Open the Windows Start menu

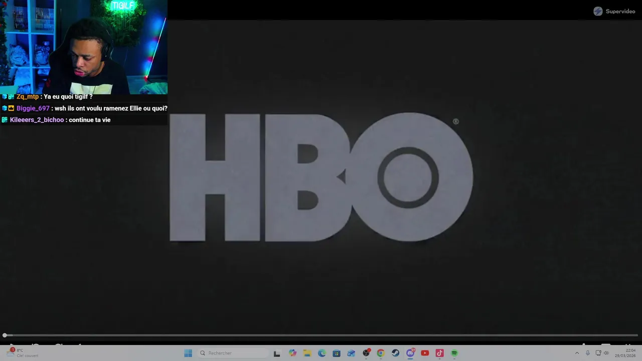188,353
